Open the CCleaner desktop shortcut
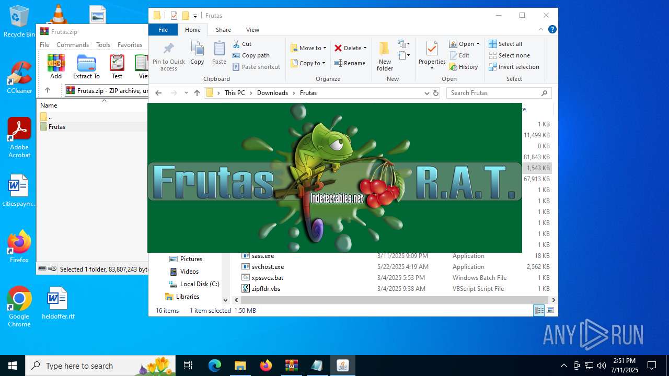The height and width of the screenshot is (376, 669). tap(19, 78)
